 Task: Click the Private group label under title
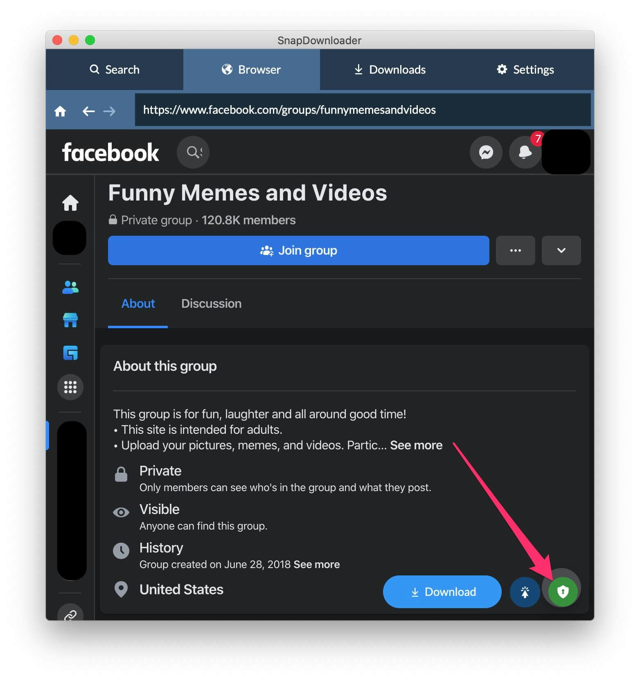[156, 220]
